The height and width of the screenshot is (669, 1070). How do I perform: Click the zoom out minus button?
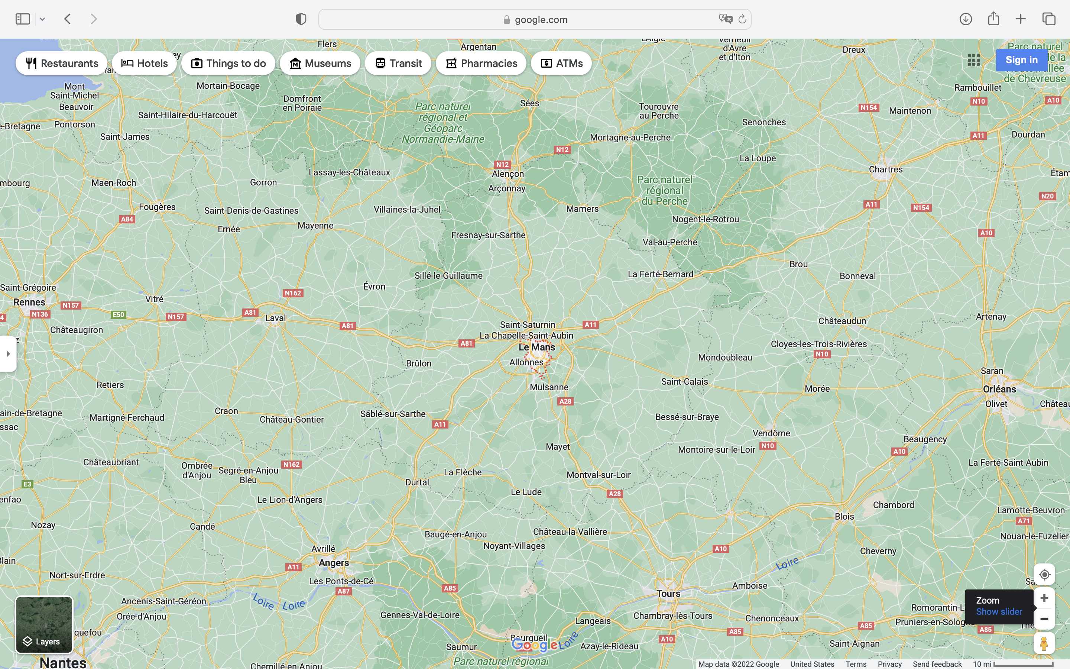[x=1044, y=618]
